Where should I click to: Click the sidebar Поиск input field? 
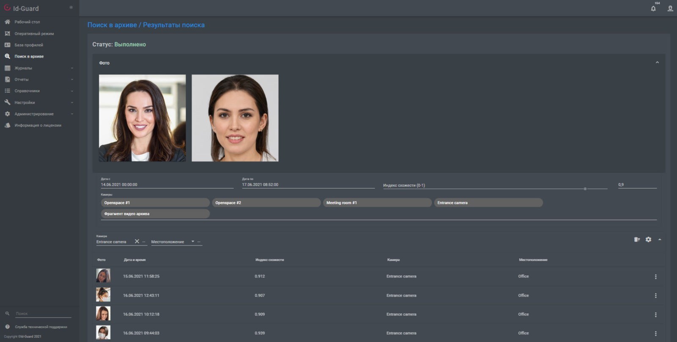pos(43,314)
